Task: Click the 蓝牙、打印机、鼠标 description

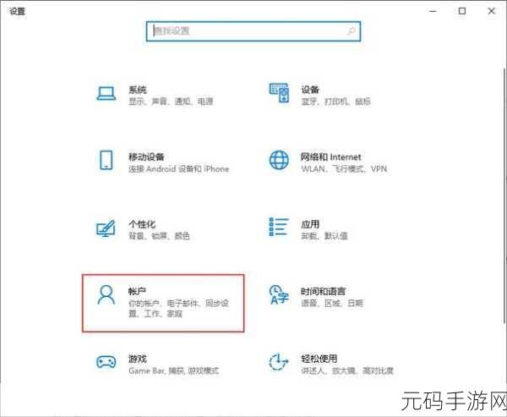Action: click(336, 102)
